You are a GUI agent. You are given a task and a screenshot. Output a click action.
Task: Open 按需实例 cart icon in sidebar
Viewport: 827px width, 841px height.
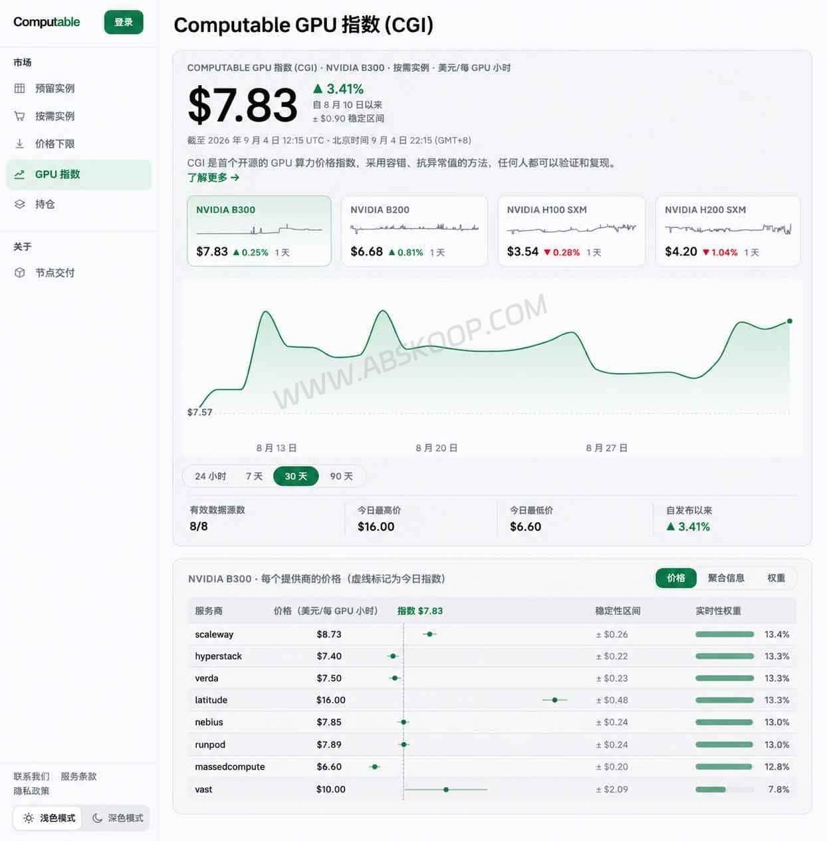[x=20, y=116]
